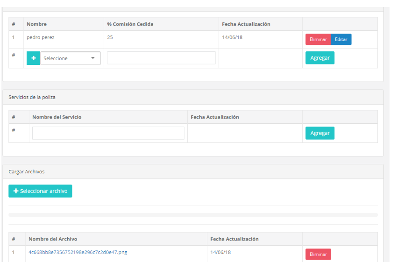Select the pedro perez name cell
This screenshot has height=262, width=397.
(41, 37)
